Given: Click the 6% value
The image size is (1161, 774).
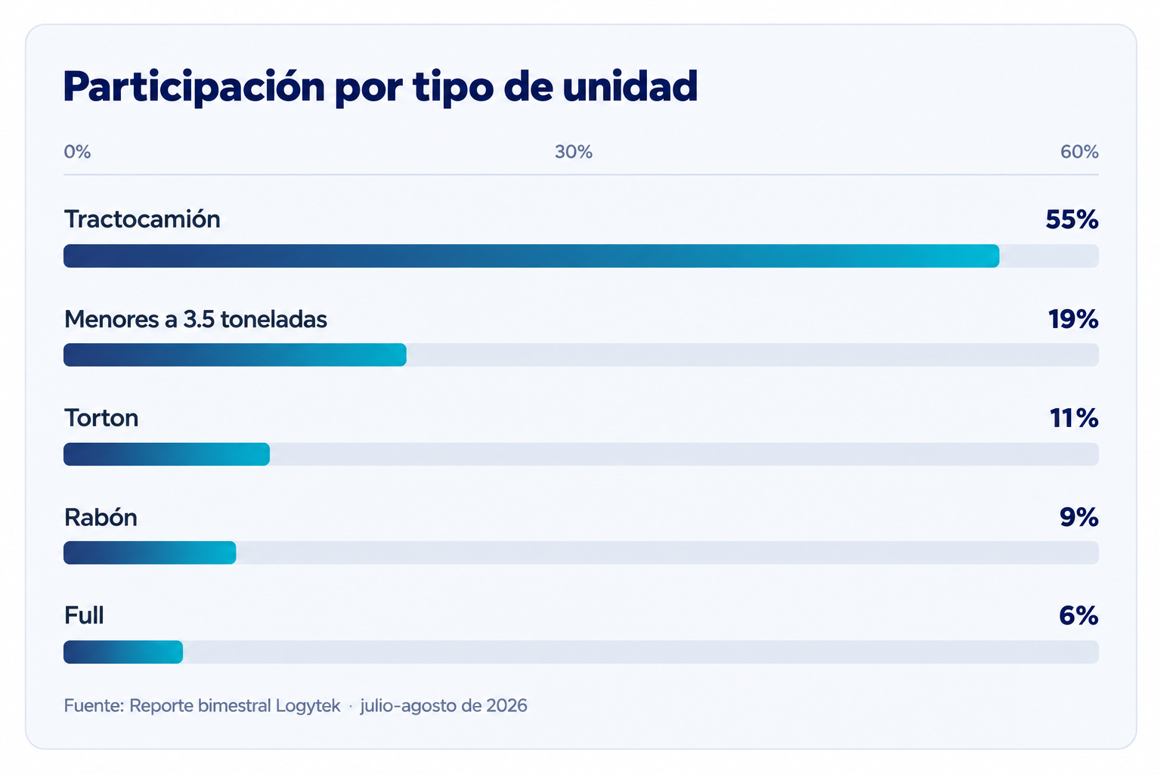Looking at the screenshot, I should pyautogui.click(x=1079, y=616).
